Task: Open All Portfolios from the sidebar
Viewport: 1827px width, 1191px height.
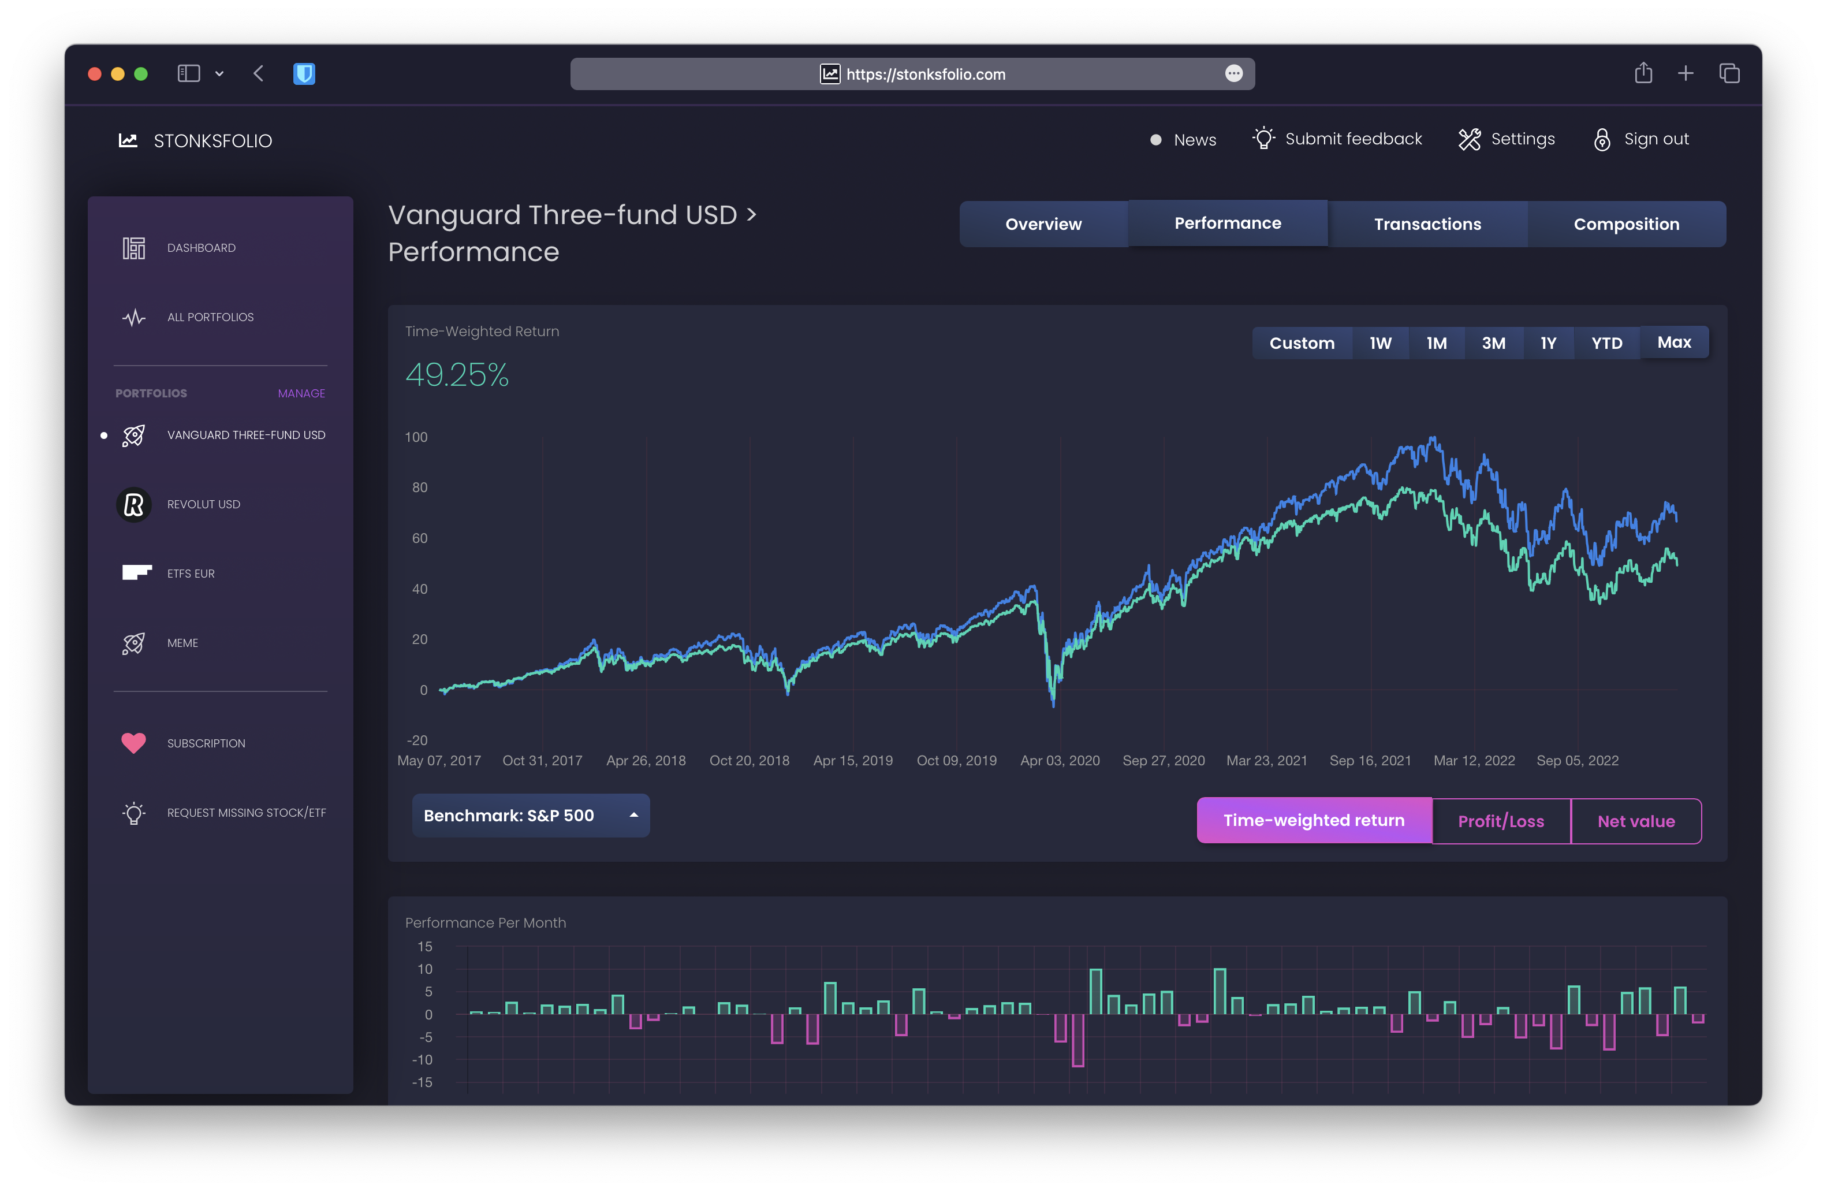Action: 210,317
